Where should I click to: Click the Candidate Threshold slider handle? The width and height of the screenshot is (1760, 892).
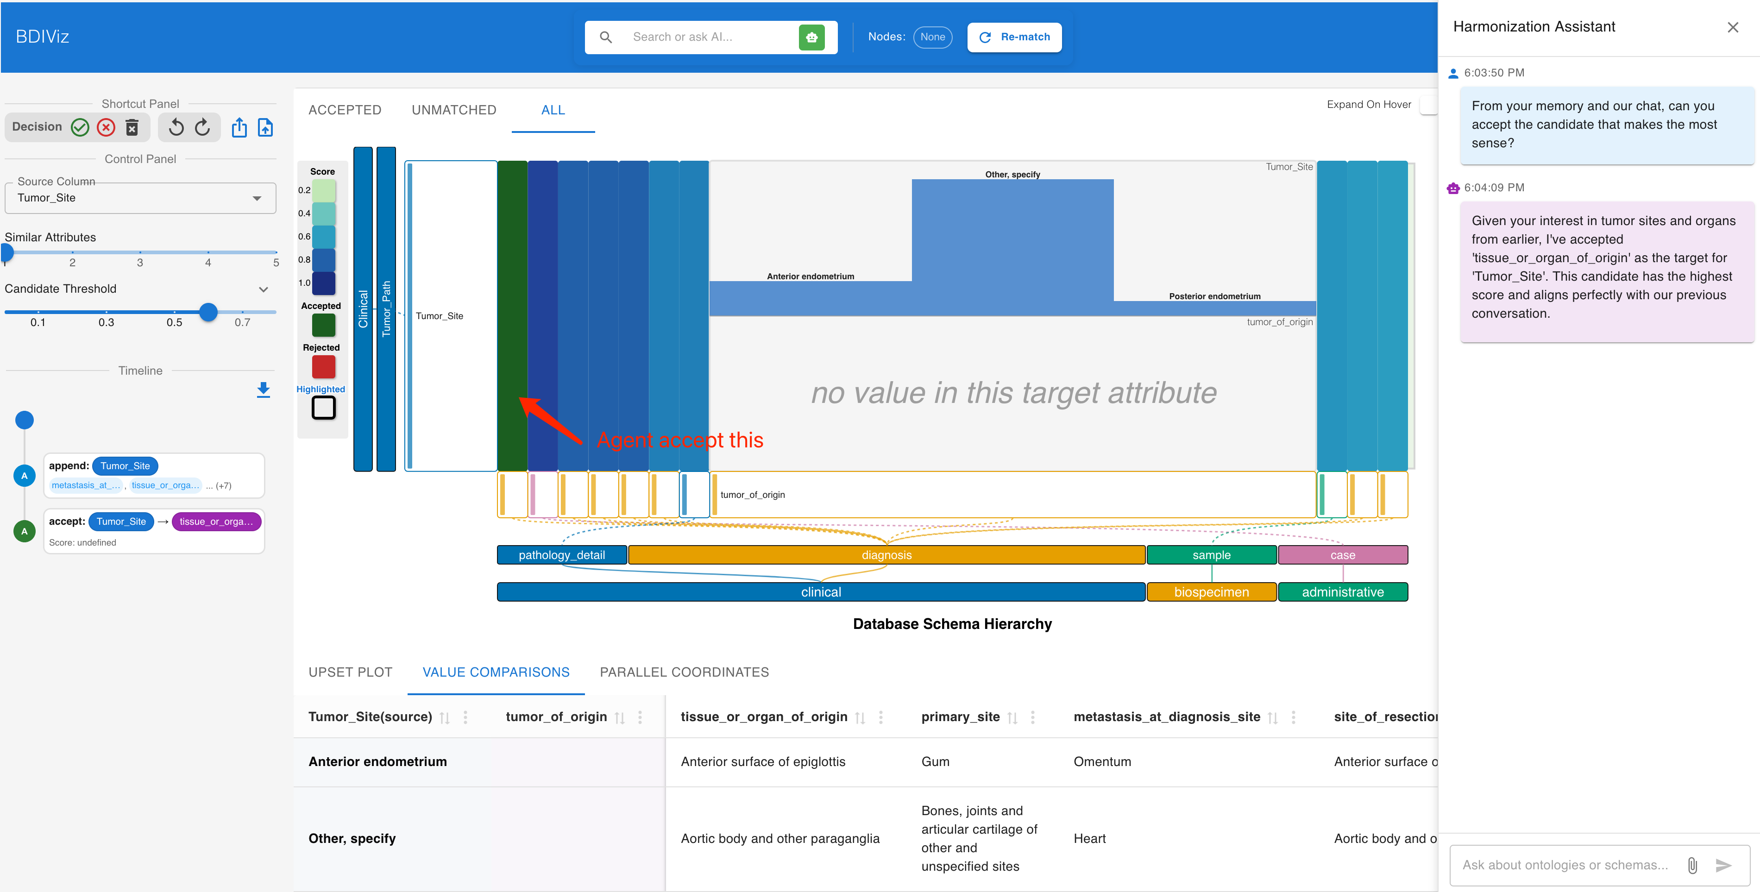[x=208, y=312]
